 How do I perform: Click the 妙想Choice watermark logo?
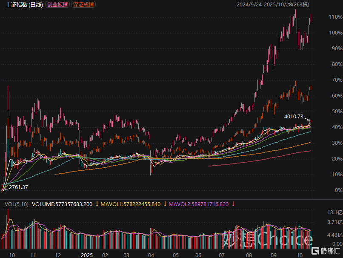pos(267,239)
